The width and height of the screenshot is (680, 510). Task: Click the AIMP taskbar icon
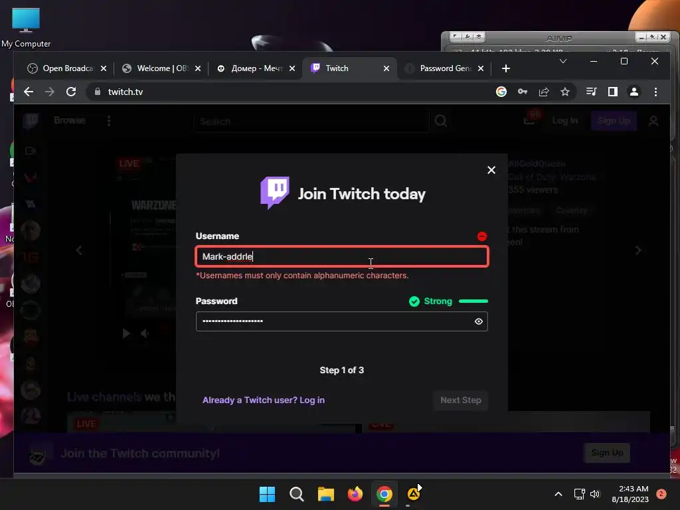[414, 493]
